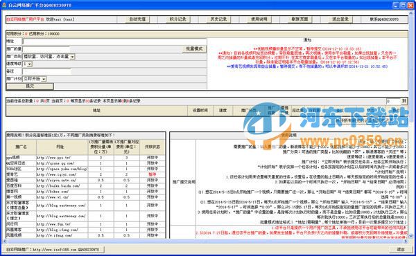Click 退出登录 logout button
The height and width of the screenshot is (256, 416).
[340, 19]
